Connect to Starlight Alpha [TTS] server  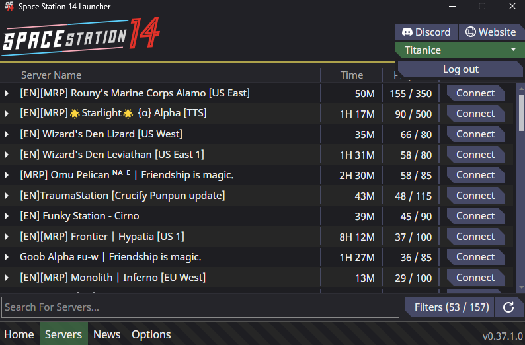coord(475,114)
